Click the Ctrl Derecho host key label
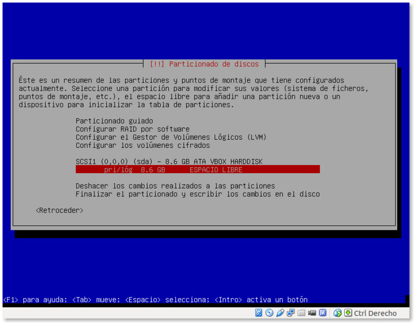The height and width of the screenshot is (323, 414). click(375, 313)
